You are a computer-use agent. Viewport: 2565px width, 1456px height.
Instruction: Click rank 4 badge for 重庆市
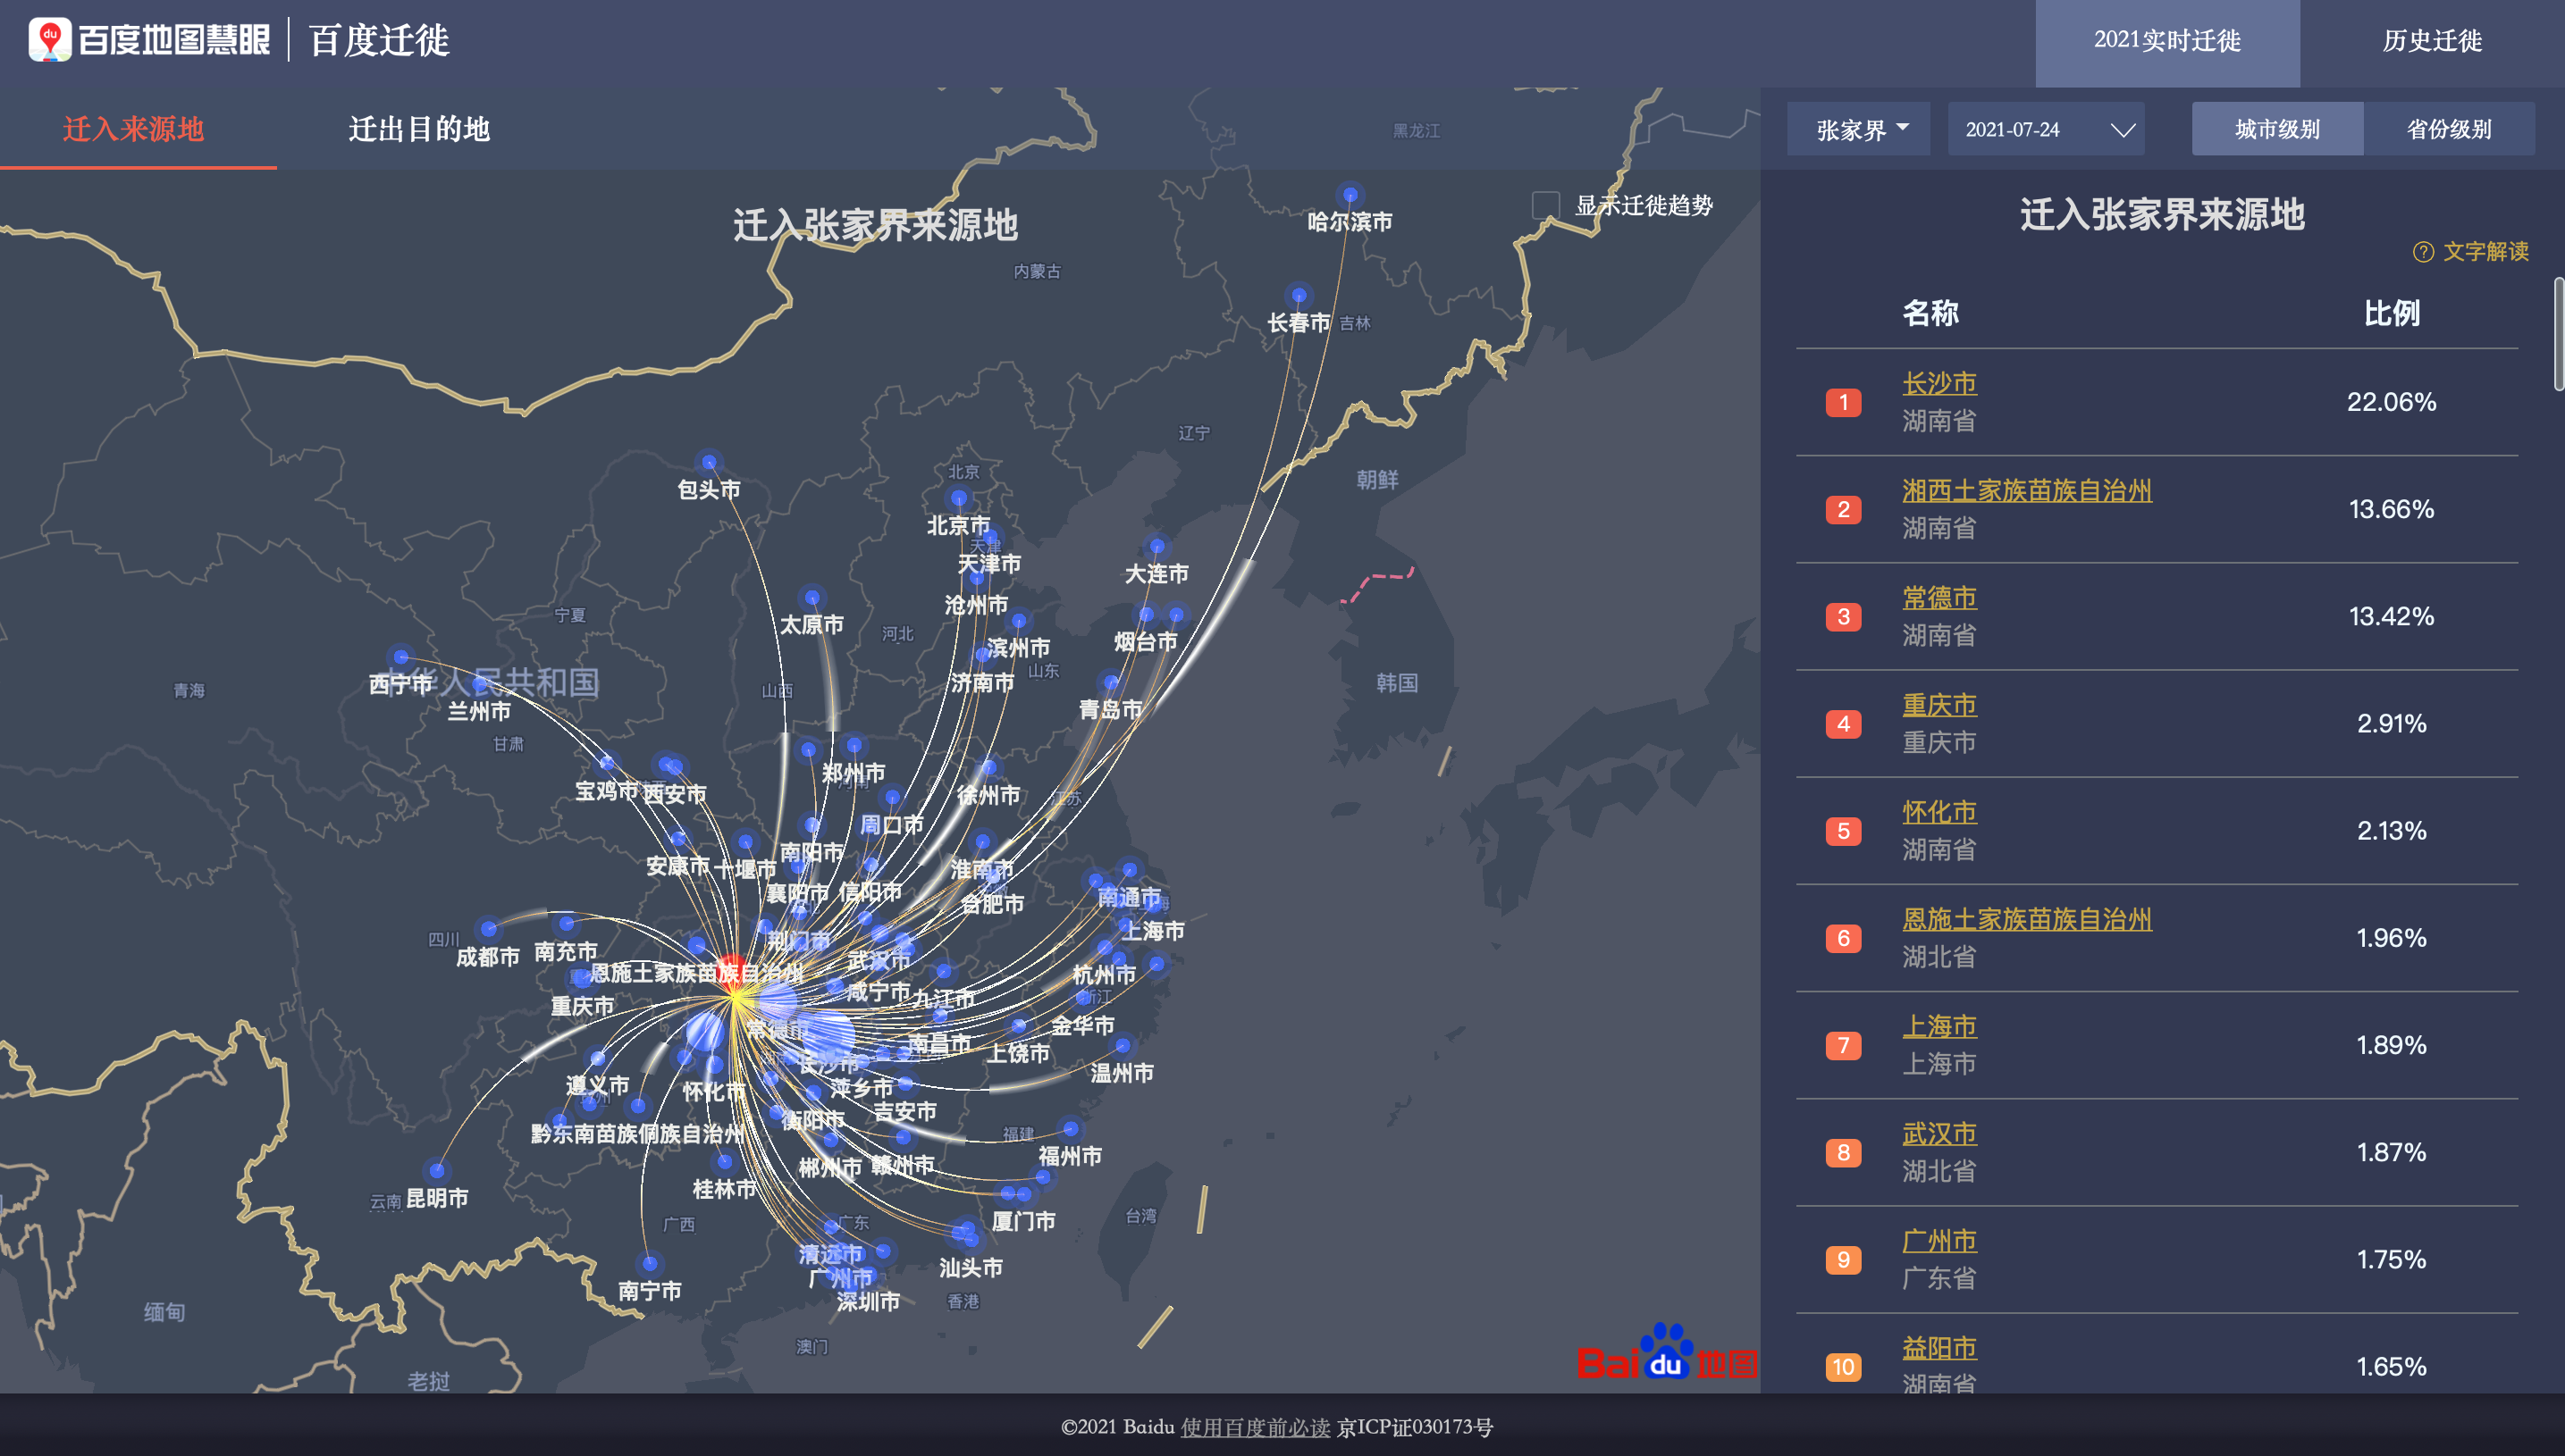coord(1843,723)
